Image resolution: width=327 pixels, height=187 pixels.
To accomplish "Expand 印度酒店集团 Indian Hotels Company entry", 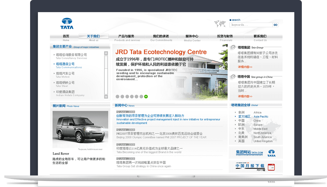I will coord(65,91).
